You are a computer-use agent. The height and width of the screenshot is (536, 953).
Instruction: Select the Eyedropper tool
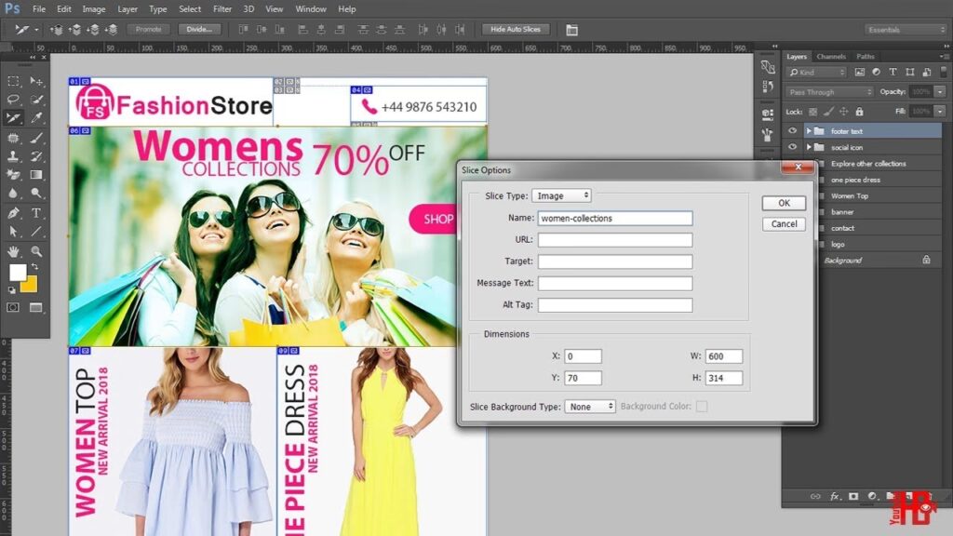(36, 118)
